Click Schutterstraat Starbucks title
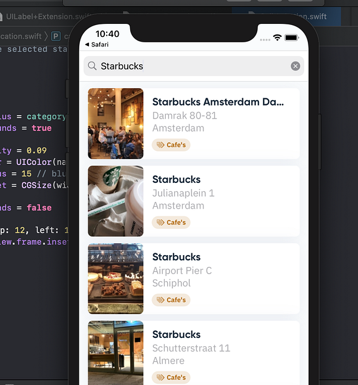 point(176,334)
